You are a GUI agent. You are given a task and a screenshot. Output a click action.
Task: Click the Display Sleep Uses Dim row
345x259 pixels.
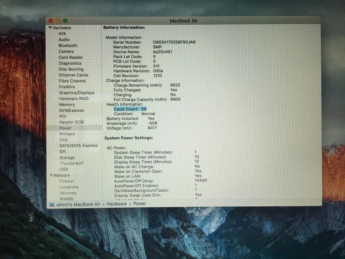(x=158, y=195)
